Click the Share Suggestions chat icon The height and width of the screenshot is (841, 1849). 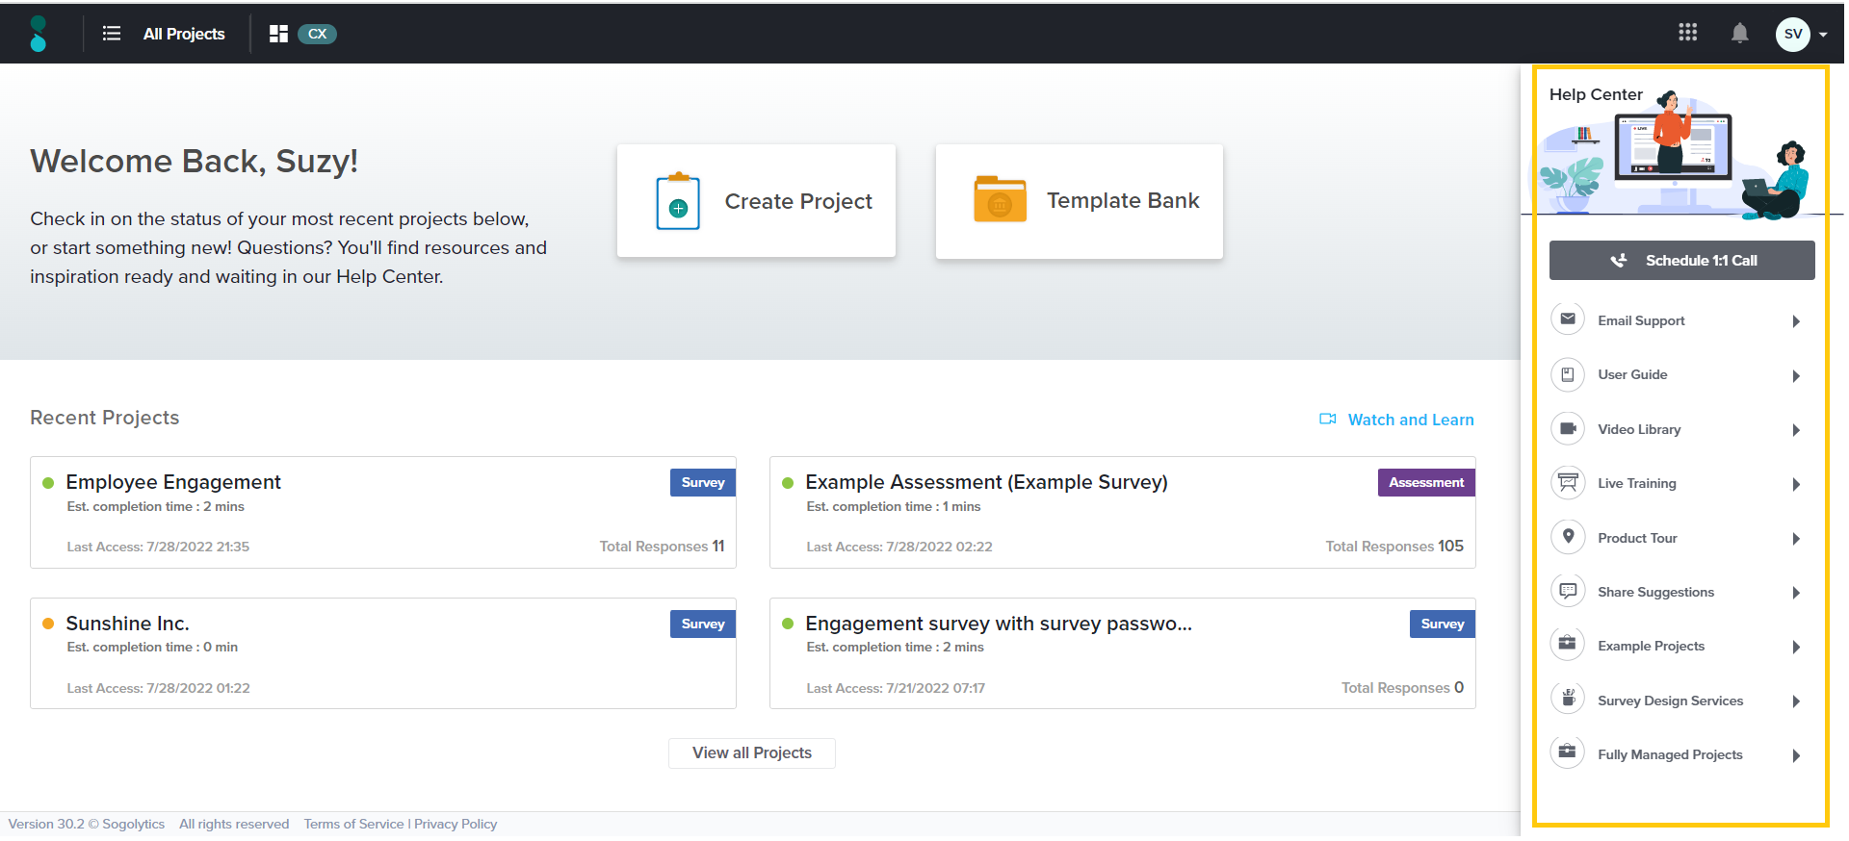click(x=1568, y=591)
